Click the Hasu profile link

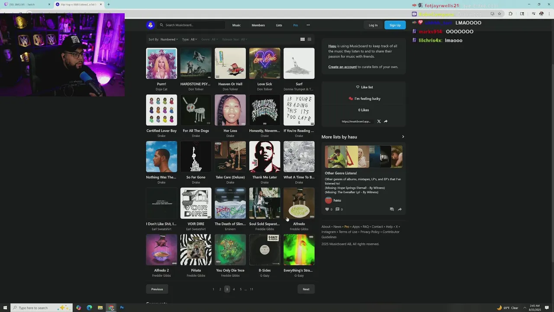[x=332, y=46]
